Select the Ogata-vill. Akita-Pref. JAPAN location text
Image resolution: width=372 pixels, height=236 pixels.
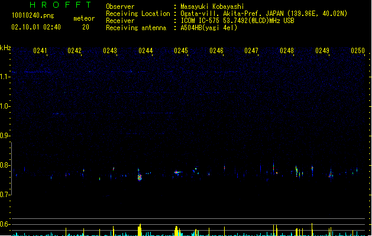coord(264,14)
